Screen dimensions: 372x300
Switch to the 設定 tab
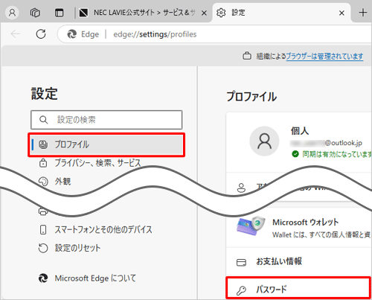point(281,13)
